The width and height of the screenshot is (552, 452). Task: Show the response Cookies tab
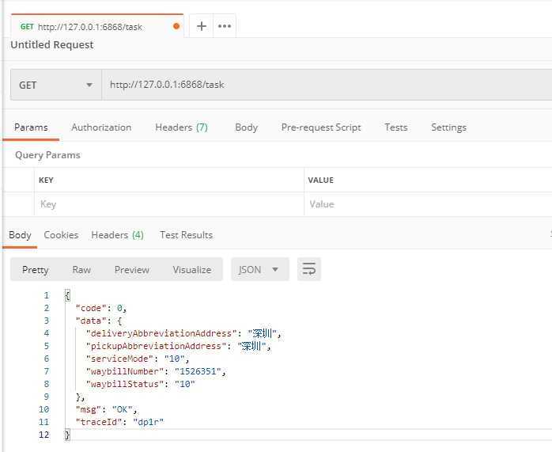coord(61,235)
